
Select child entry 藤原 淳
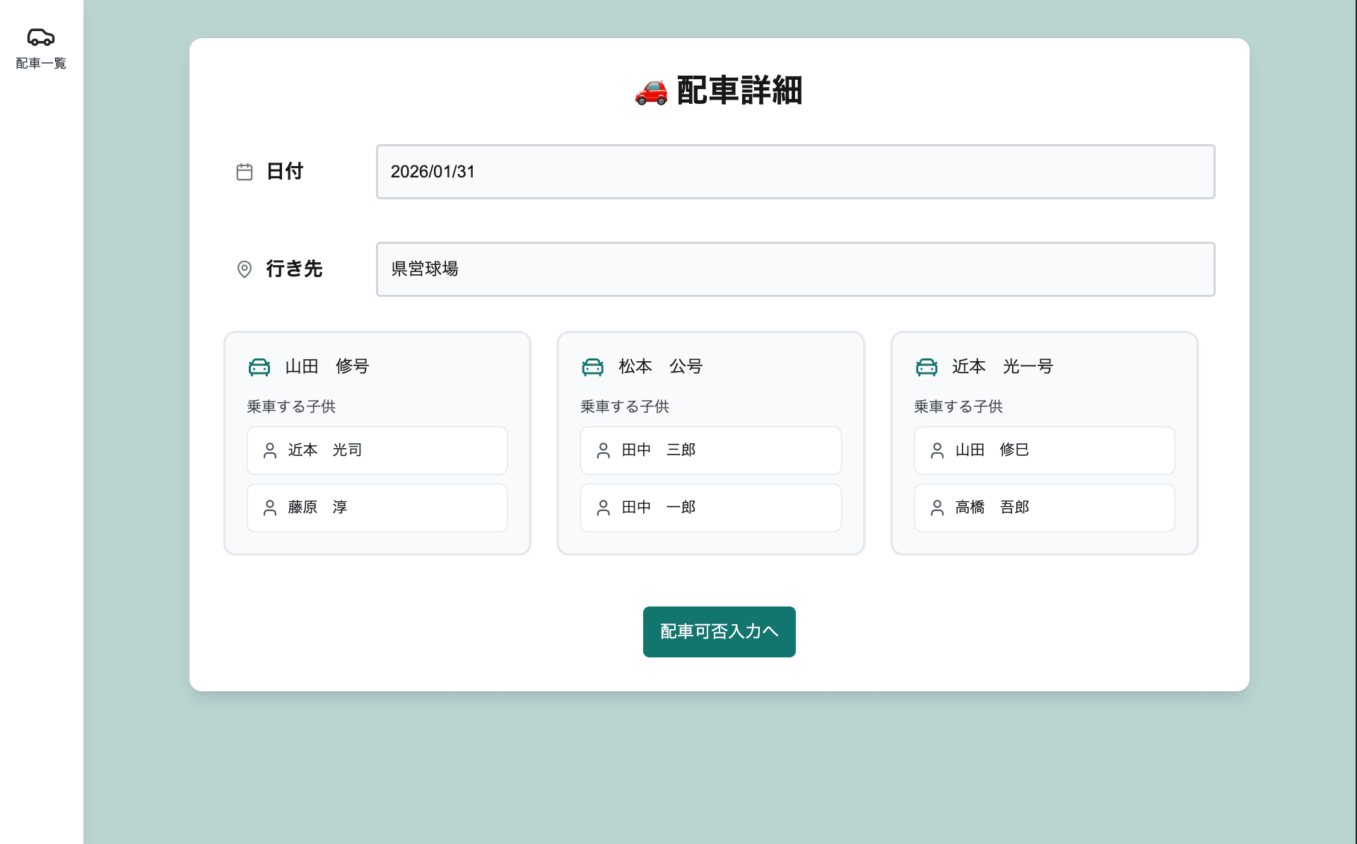(x=377, y=508)
